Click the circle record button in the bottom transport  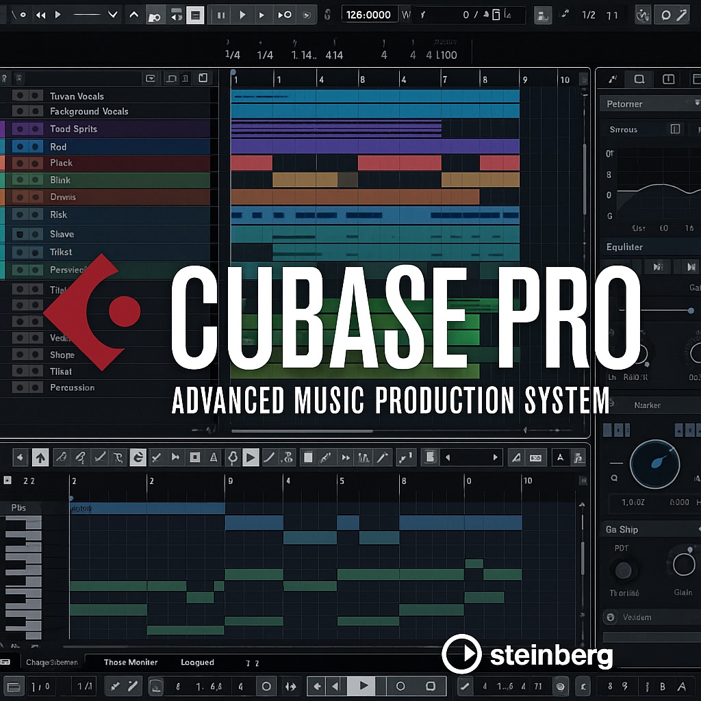[400, 686]
